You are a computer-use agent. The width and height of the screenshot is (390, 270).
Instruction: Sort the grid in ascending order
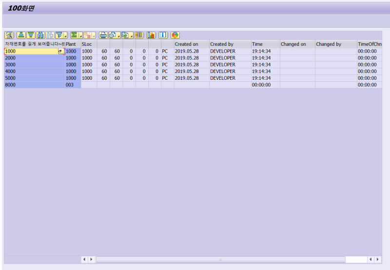(21, 35)
